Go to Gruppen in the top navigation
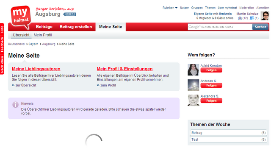 pos(197,8)
